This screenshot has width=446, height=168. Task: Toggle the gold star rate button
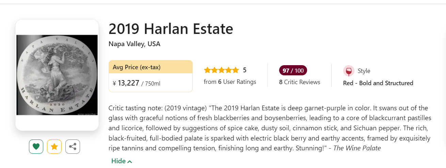[54, 147]
